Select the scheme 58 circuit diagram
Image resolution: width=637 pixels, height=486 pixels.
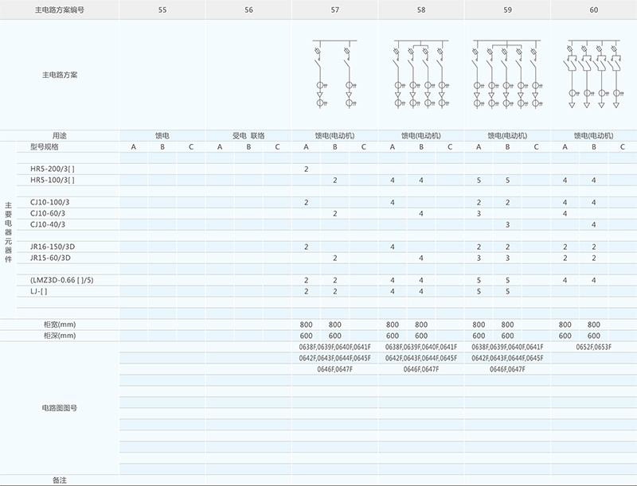[420, 75]
